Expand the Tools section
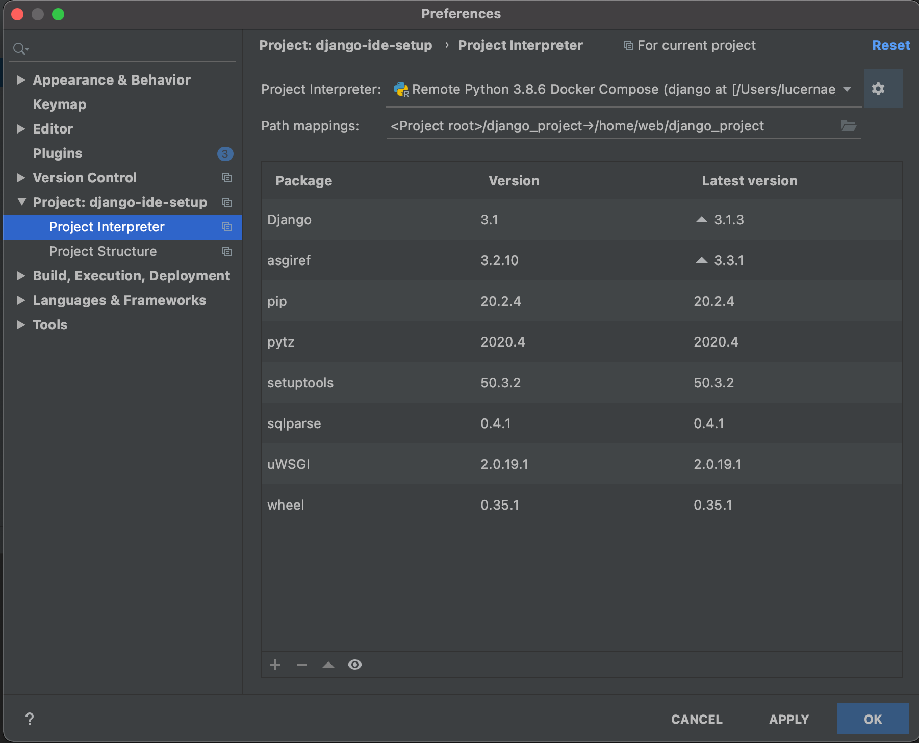The width and height of the screenshot is (919, 743). coord(21,325)
